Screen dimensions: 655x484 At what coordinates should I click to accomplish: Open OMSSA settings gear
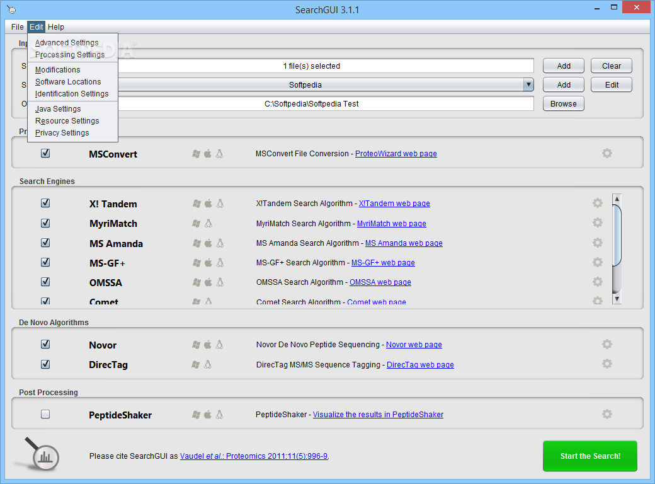click(x=598, y=282)
